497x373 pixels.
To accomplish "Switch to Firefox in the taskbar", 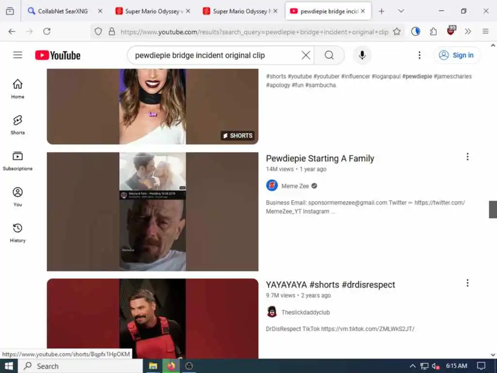I will pos(171,366).
